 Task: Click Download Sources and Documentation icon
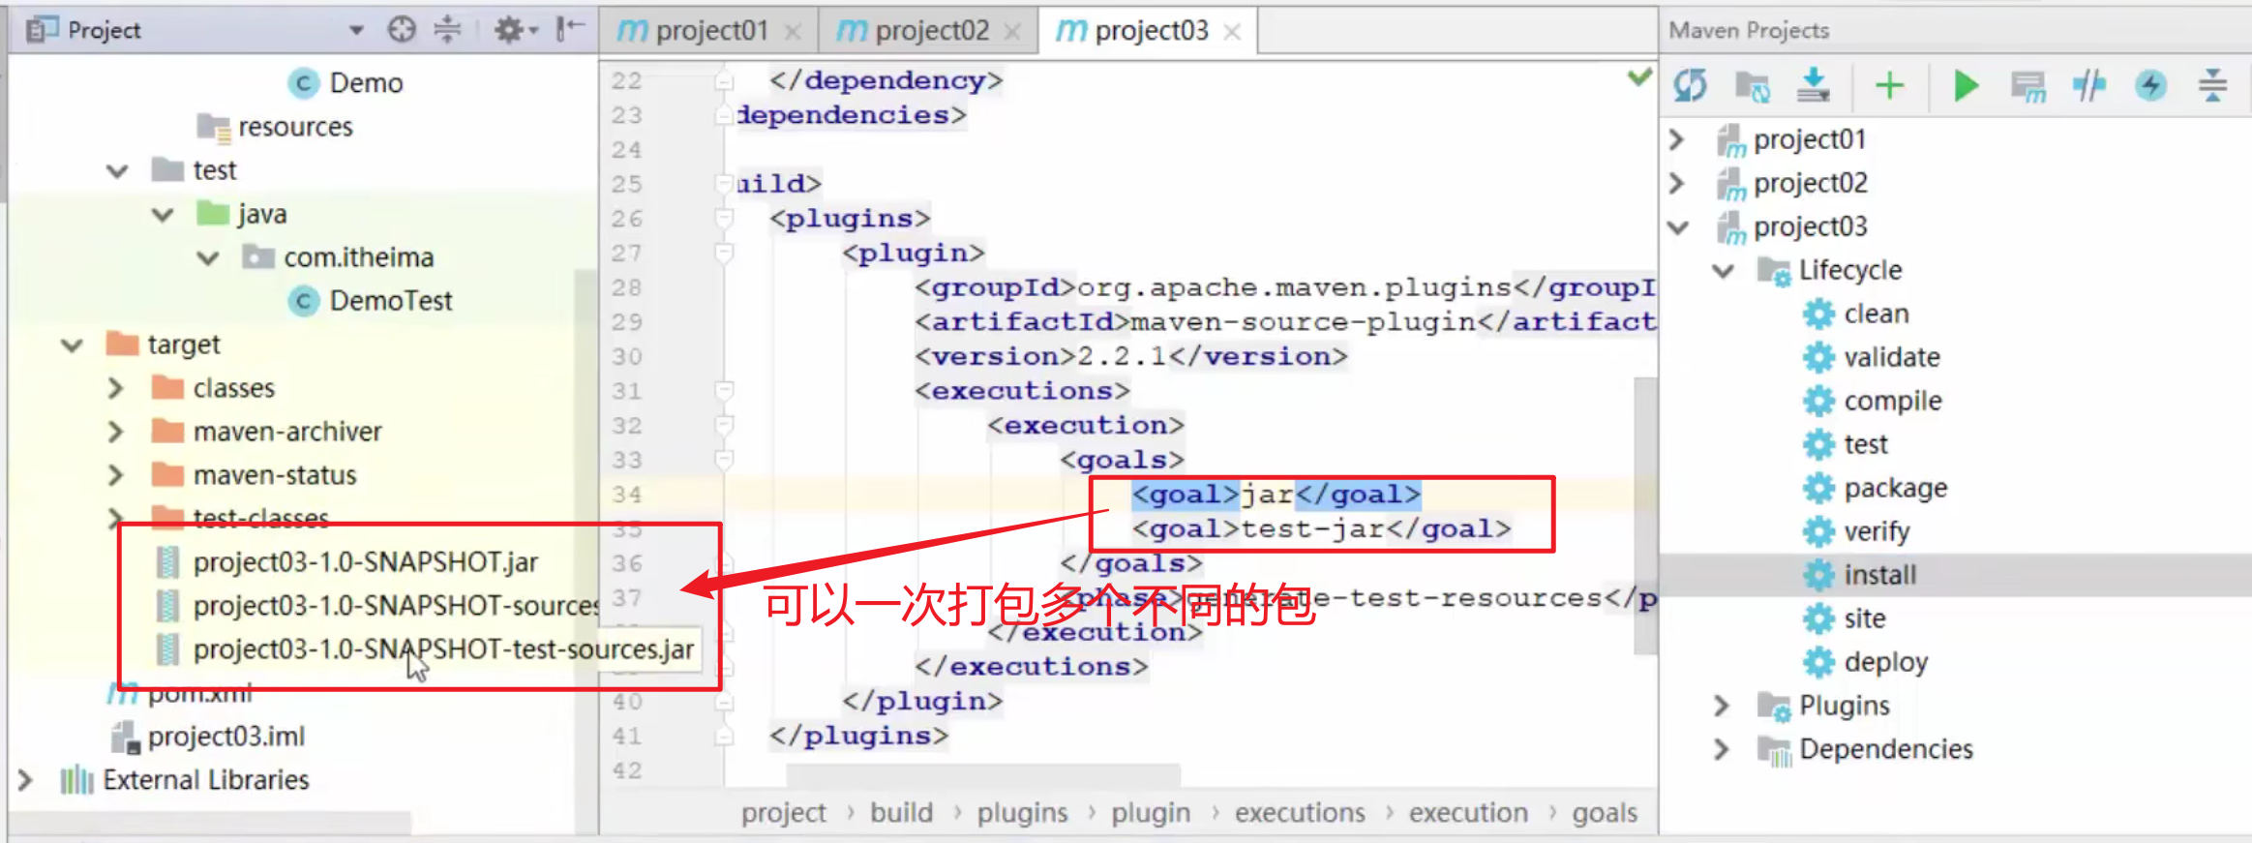(1813, 85)
